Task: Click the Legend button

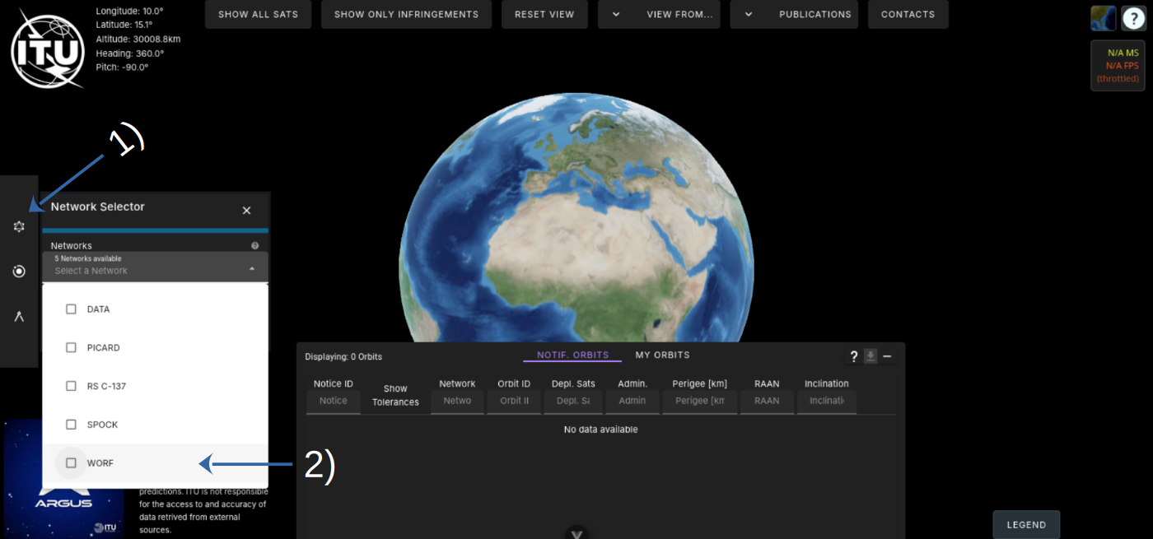Action: pos(1026,525)
